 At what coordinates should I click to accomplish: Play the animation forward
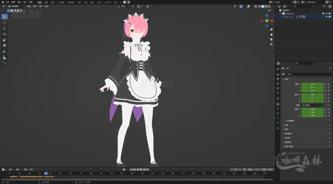point(141,170)
